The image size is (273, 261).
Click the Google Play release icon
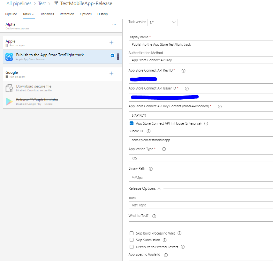9,102
